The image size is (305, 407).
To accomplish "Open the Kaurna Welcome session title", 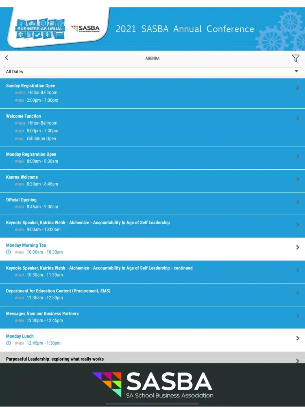I will 22,177.
